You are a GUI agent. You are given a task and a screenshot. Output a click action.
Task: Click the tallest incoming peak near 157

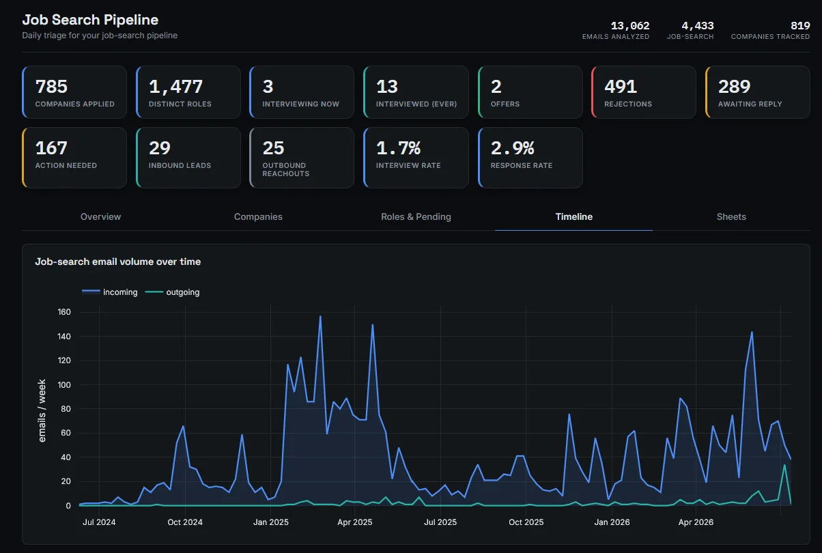pyautogui.click(x=320, y=317)
